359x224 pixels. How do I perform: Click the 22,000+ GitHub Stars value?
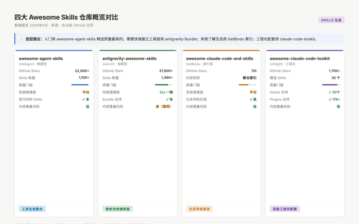tap(82, 71)
